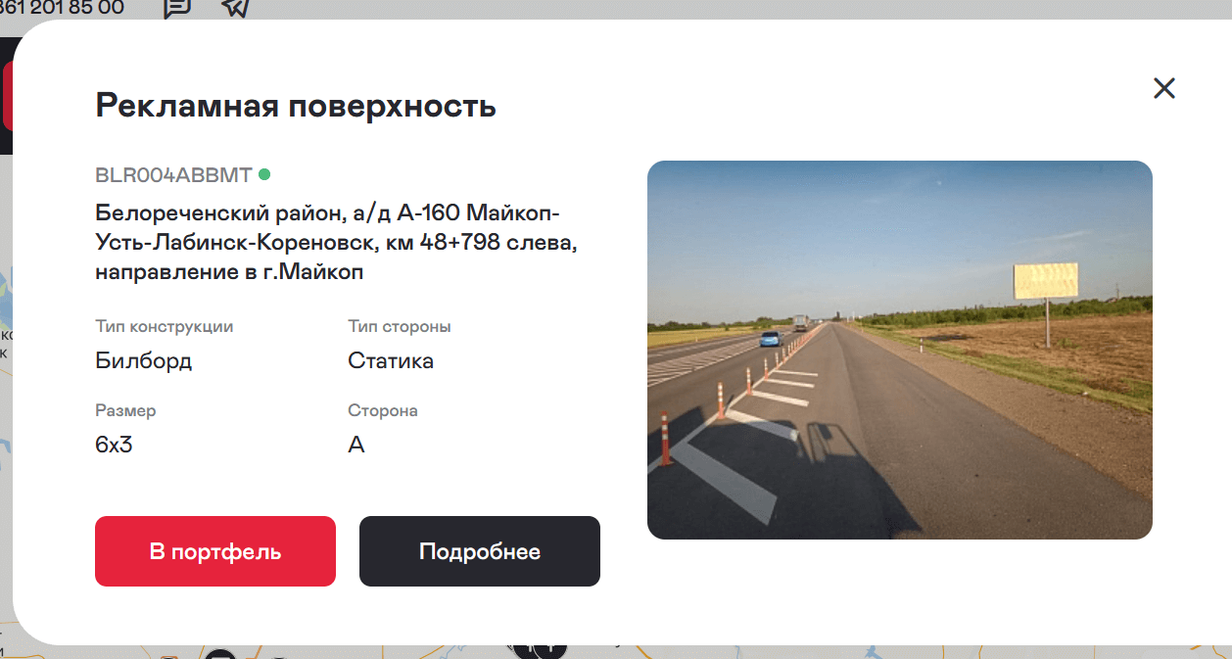Click the Тип конструкции label
Image resolution: width=1232 pixels, height=659 pixels.
(x=165, y=326)
